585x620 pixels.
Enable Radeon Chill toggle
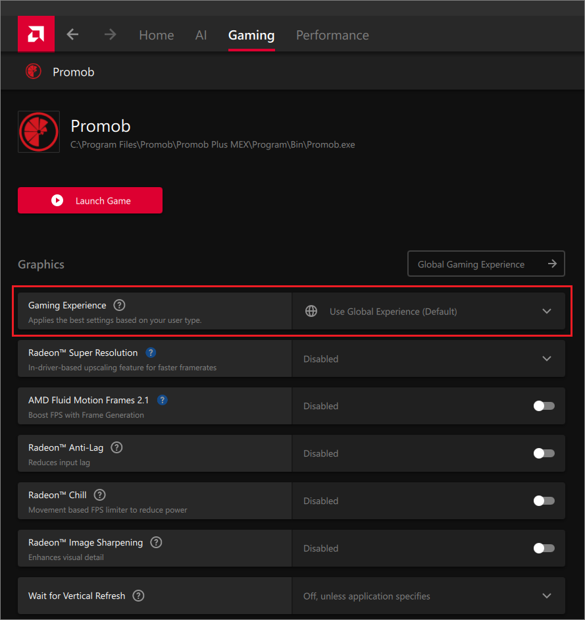(544, 501)
